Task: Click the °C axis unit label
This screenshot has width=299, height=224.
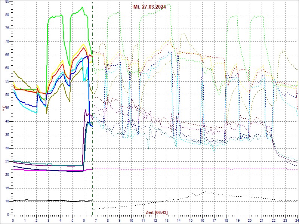Action: pyautogui.click(x=4, y=109)
